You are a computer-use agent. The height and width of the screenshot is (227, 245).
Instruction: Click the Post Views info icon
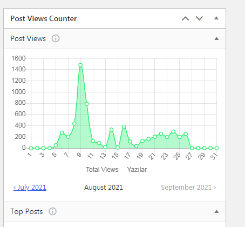[56, 38]
